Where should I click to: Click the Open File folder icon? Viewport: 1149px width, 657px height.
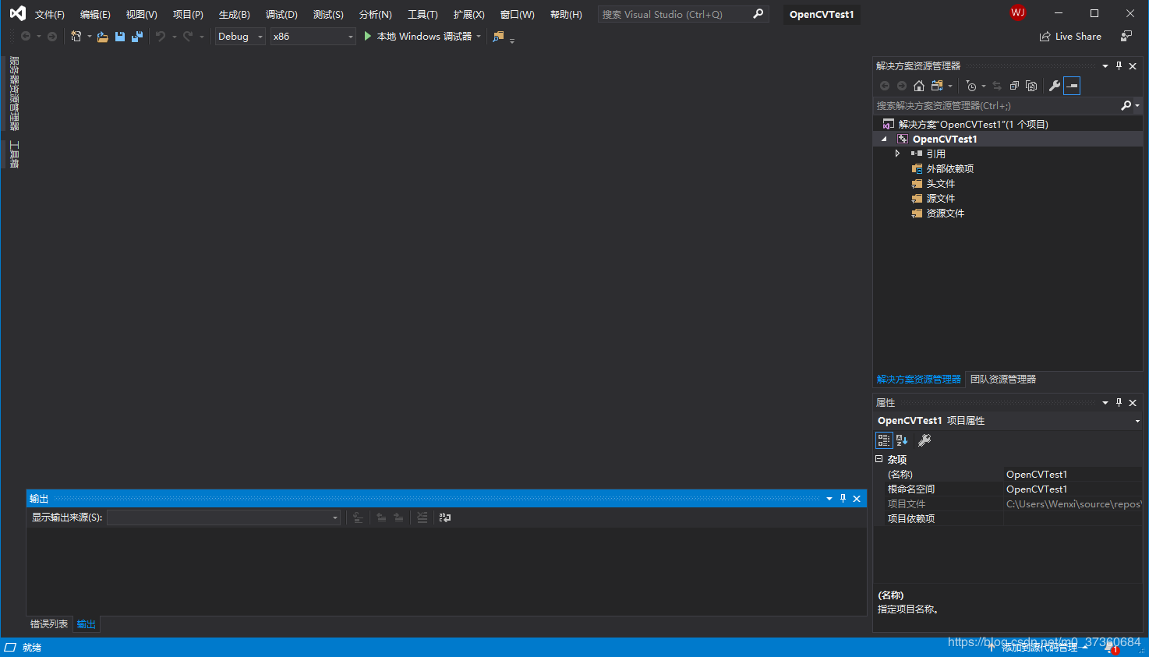102,37
